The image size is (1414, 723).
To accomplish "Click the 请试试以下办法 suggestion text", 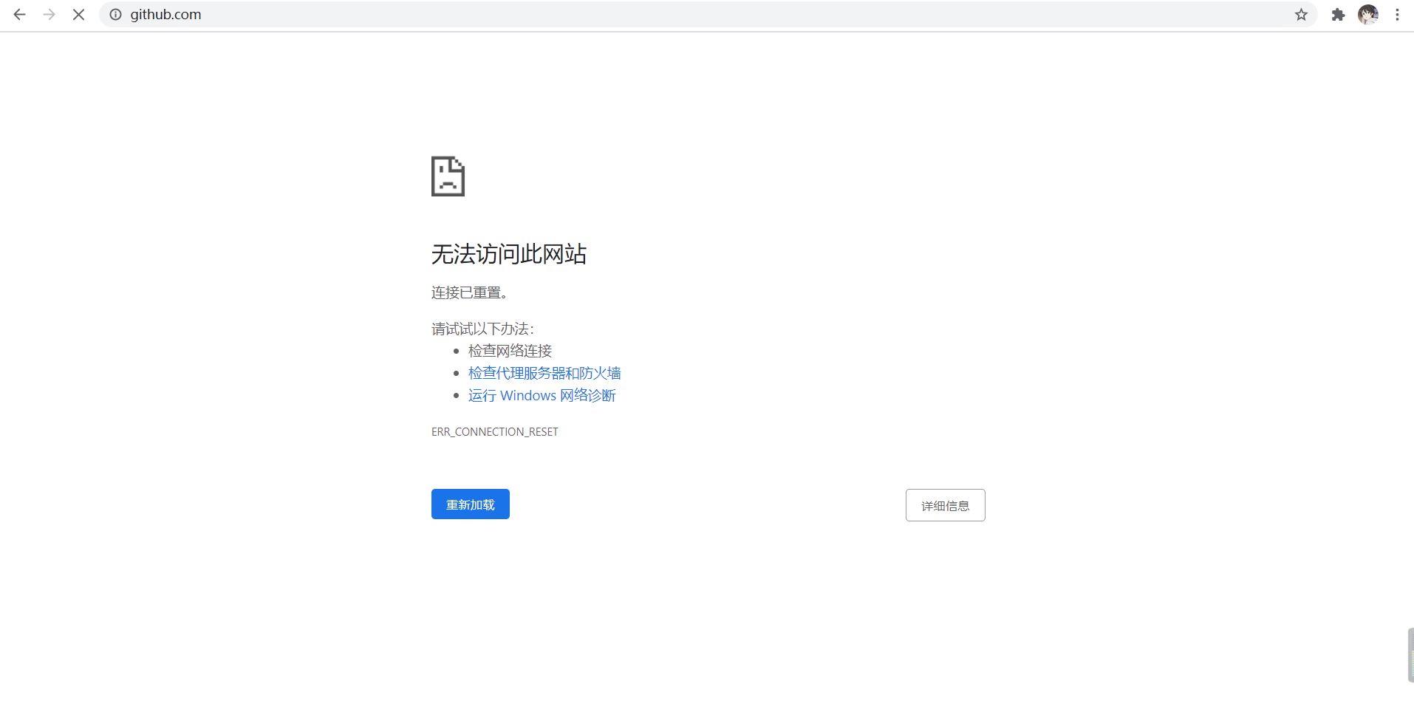I will [482, 329].
